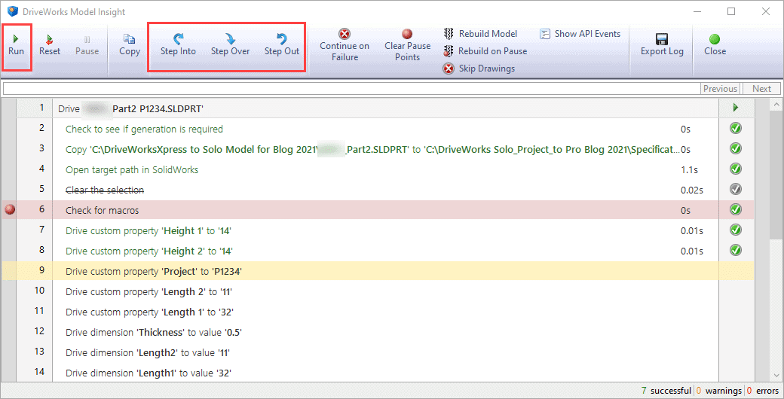This screenshot has height=399, width=784.
Task: Select Drive custom property 'Project' row
Action: (x=385, y=271)
